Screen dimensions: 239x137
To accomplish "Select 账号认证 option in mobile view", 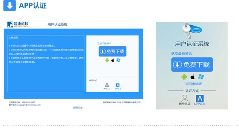I will (x=185, y=100).
